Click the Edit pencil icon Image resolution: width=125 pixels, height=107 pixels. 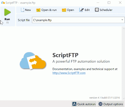[81, 10]
